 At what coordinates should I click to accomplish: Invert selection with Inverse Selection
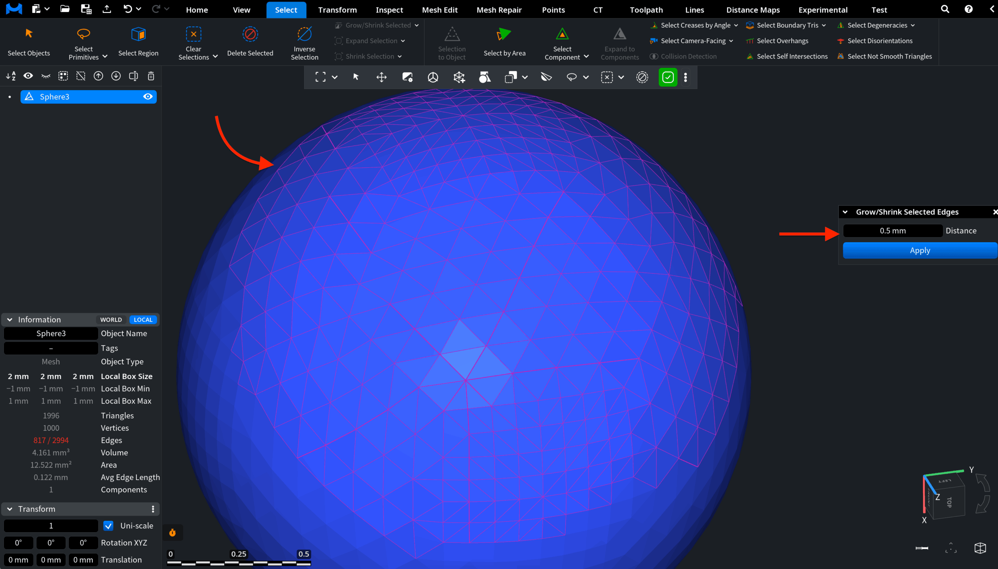coord(304,43)
